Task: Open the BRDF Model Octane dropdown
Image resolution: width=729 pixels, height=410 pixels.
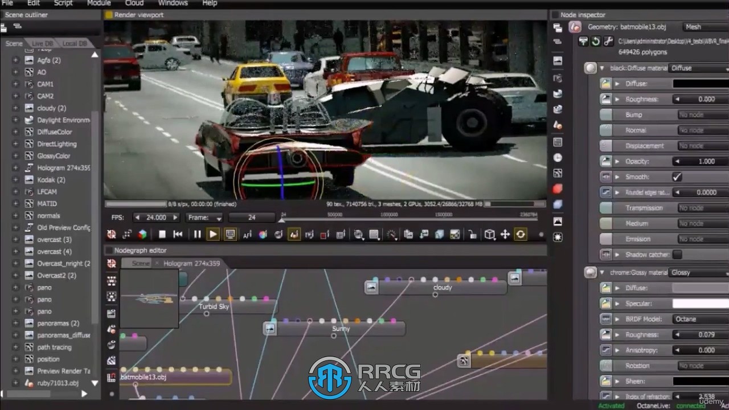Action: click(x=701, y=319)
